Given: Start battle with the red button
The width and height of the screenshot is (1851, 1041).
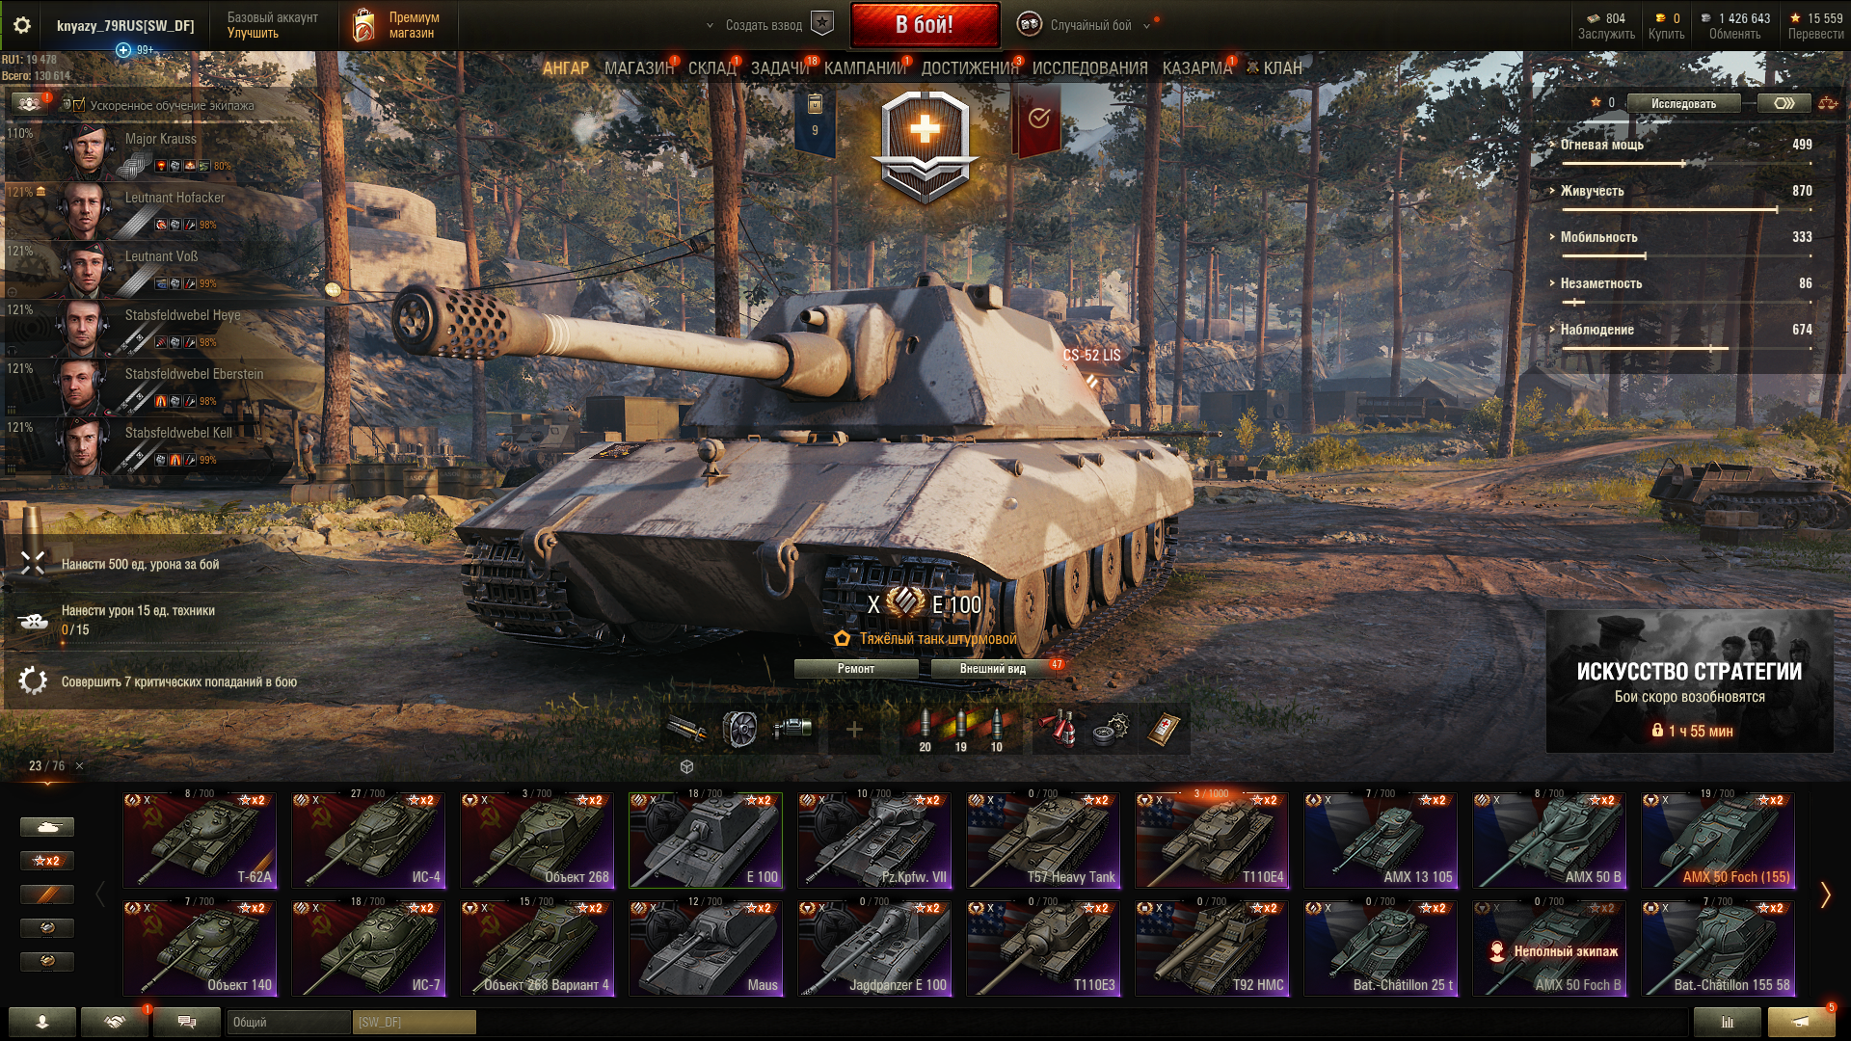Looking at the screenshot, I should click(925, 25).
